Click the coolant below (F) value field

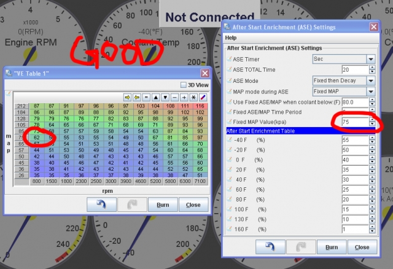coord(355,102)
